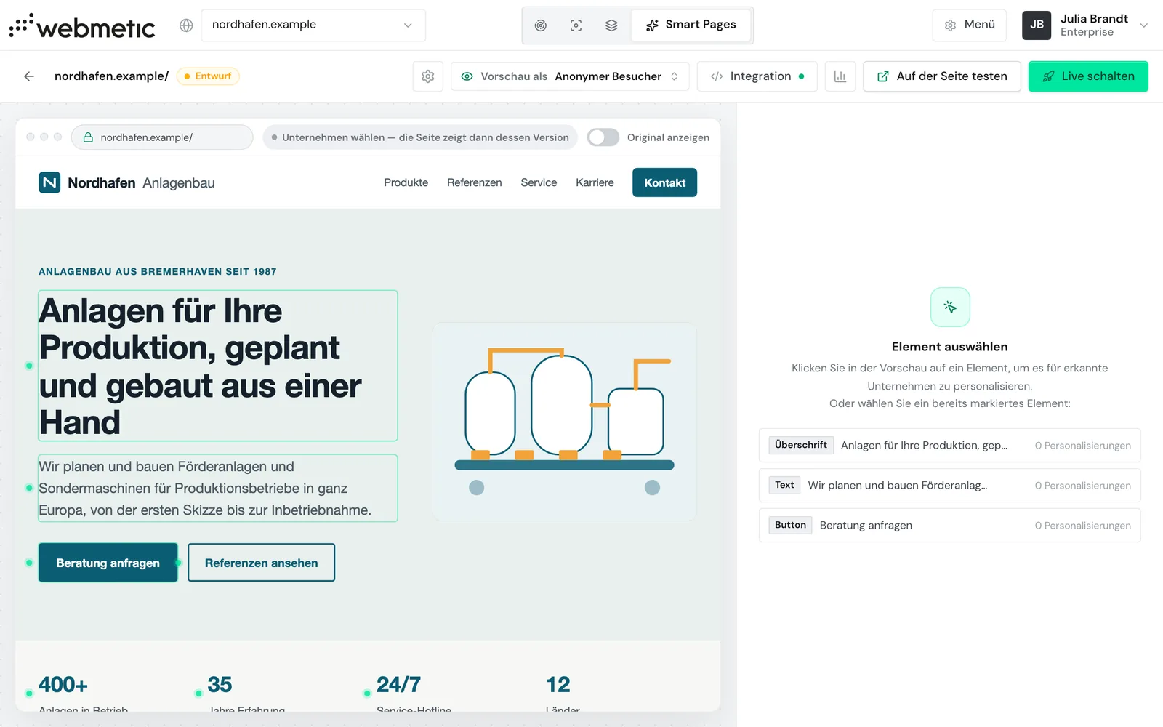Click the ANLAGENBAU AUS BREMERHAVEN SEIT 1987 label
This screenshot has width=1163, height=727.
(x=158, y=271)
